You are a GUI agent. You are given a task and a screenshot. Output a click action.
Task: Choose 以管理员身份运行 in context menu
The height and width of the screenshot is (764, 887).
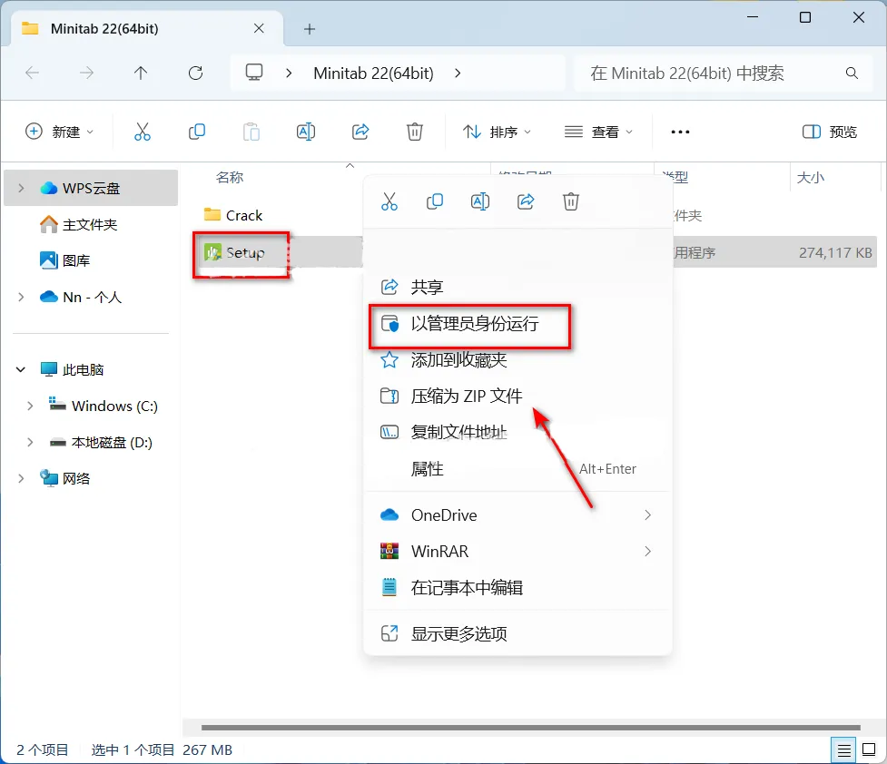point(517,324)
